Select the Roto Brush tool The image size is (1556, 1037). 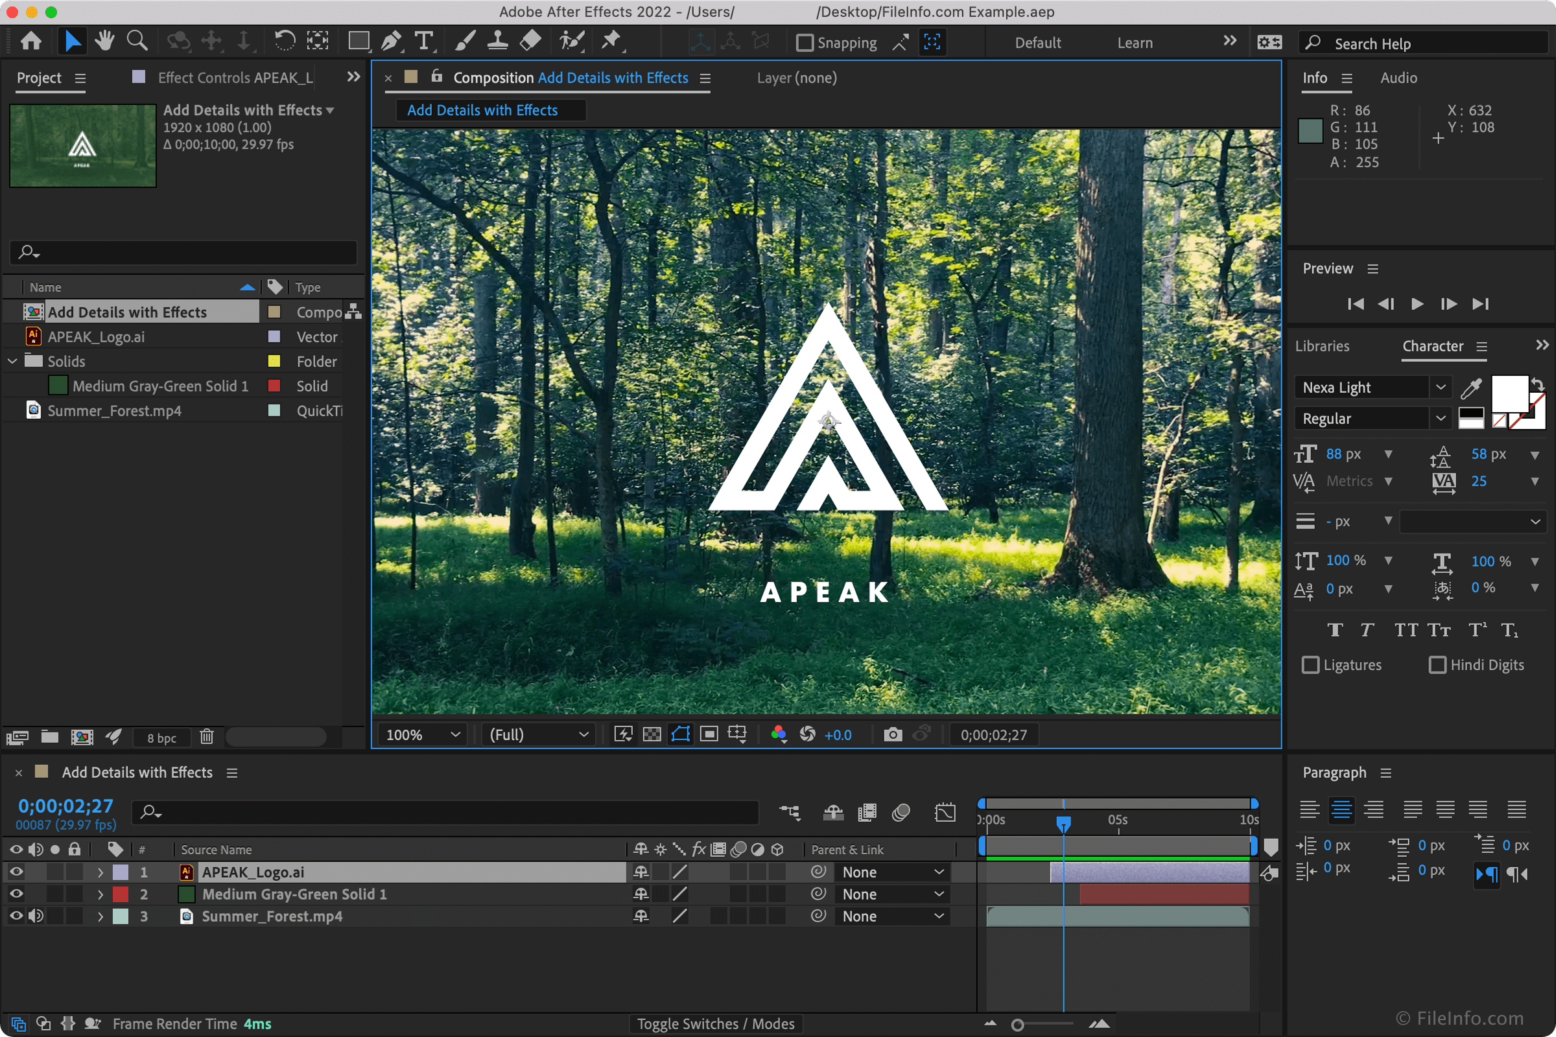point(571,41)
